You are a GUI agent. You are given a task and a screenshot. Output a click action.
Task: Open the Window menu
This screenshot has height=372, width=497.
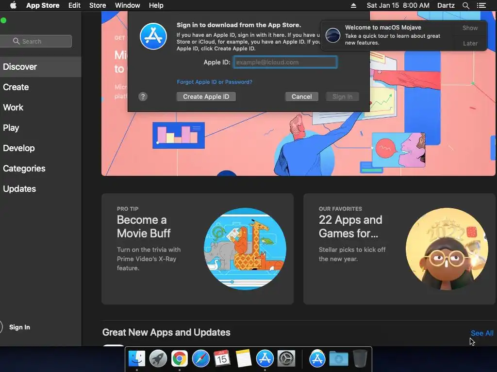click(x=128, y=5)
